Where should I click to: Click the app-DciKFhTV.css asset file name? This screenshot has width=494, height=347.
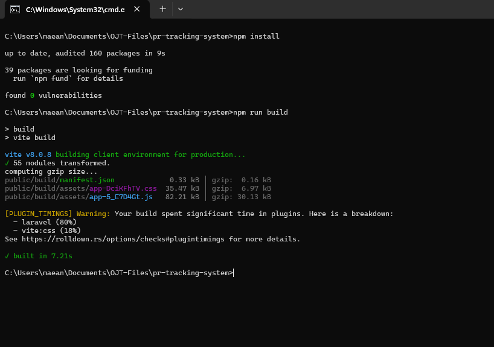pyautogui.click(x=123, y=188)
